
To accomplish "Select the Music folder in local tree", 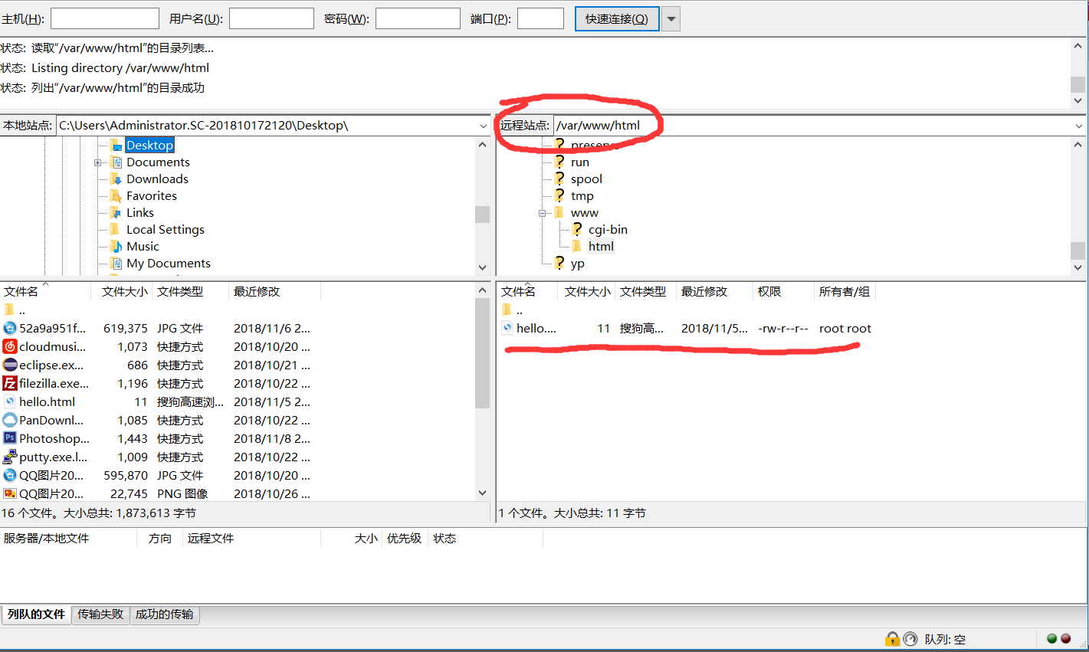I will [143, 246].
